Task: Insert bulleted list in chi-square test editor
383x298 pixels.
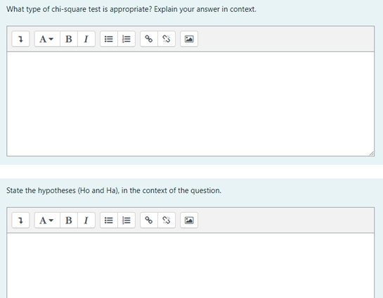Action: (x=109, y=39)
